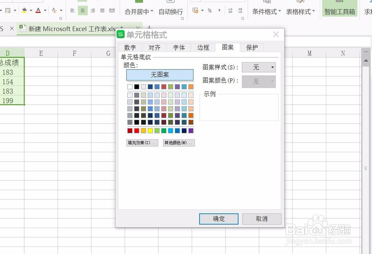Screen dimensions: 372x254
Task: Select the 无图案 no pattern option
Action: [x=160, y=75]
